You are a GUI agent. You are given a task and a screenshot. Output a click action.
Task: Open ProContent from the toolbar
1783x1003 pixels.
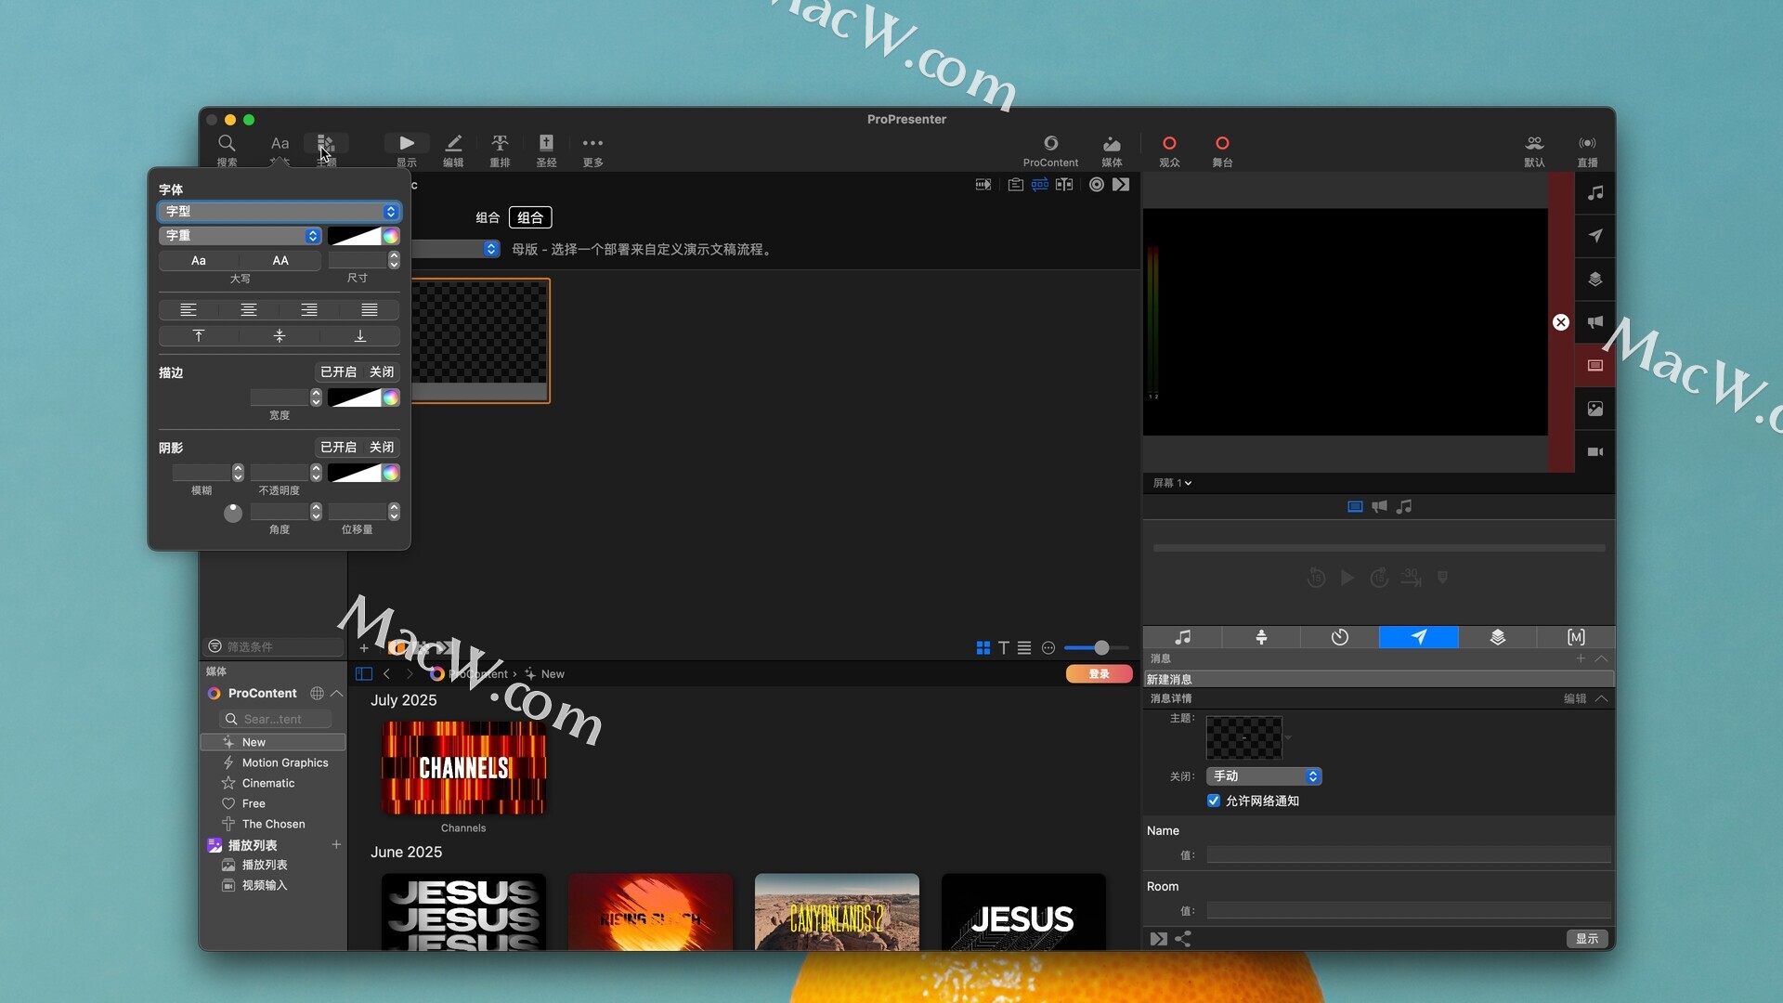(x=1050, y=149)
